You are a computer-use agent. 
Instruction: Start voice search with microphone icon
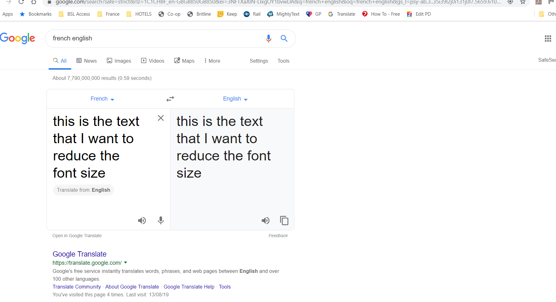click(x=268, y=38)
